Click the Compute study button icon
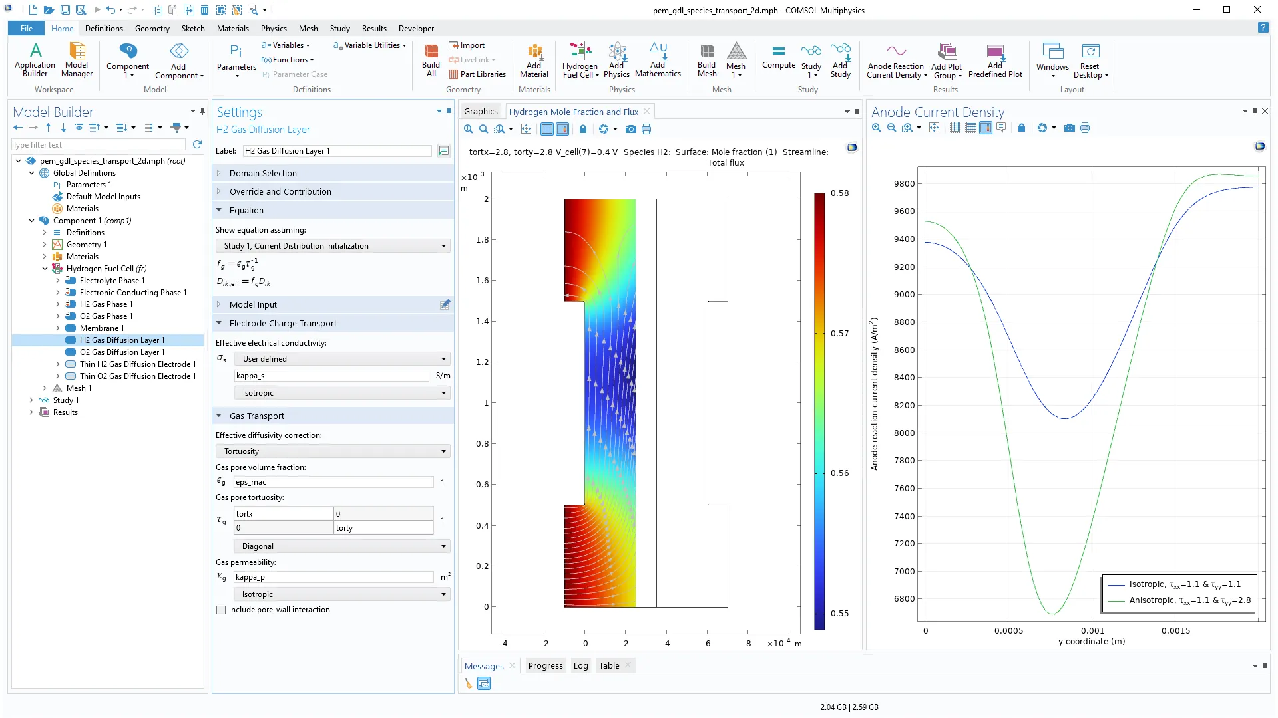This screenshot has height=718, width=1278. point(778,52)
